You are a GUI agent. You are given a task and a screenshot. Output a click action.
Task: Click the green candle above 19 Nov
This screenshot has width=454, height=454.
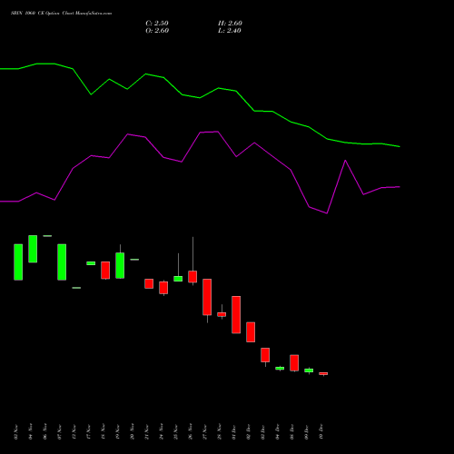[120, 265]
